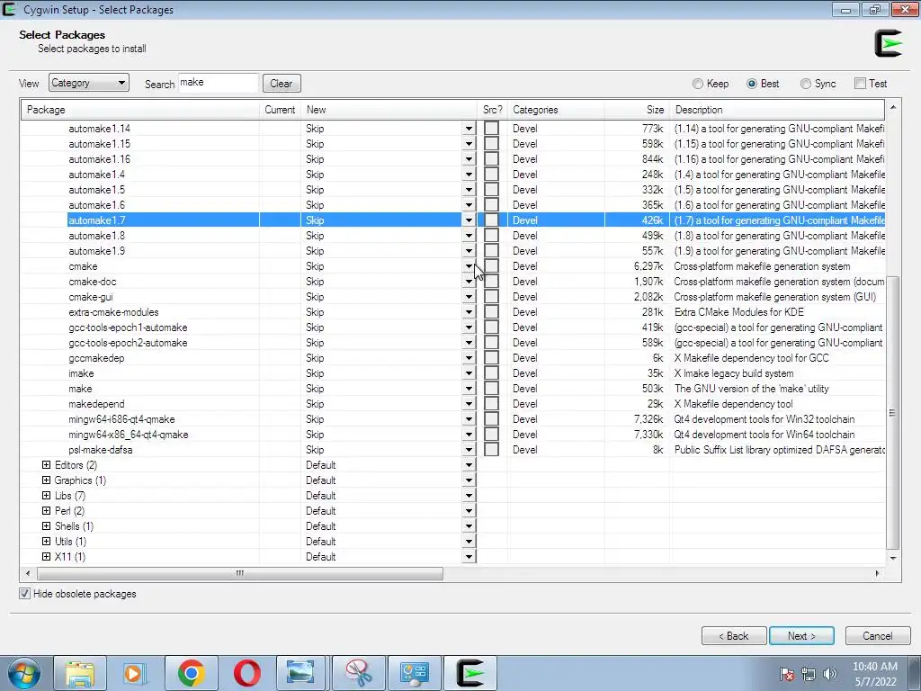Expand the Libs (7) category
The width and height of the screenshot is (921, 691).
click(47, 496)
